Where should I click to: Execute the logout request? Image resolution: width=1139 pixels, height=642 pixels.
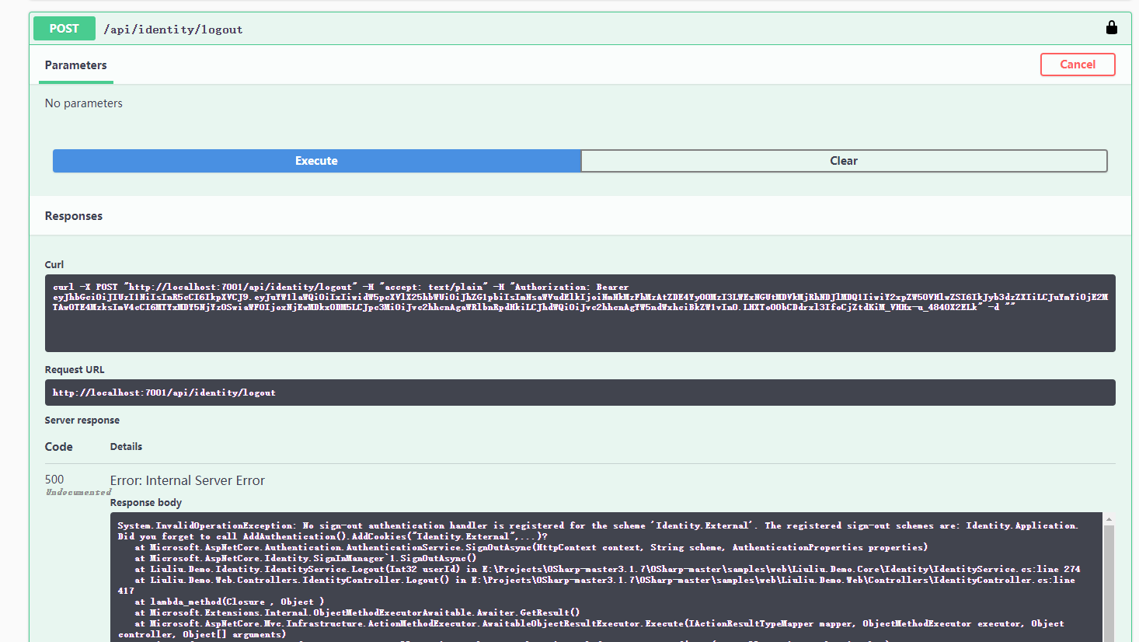(315, 161)
